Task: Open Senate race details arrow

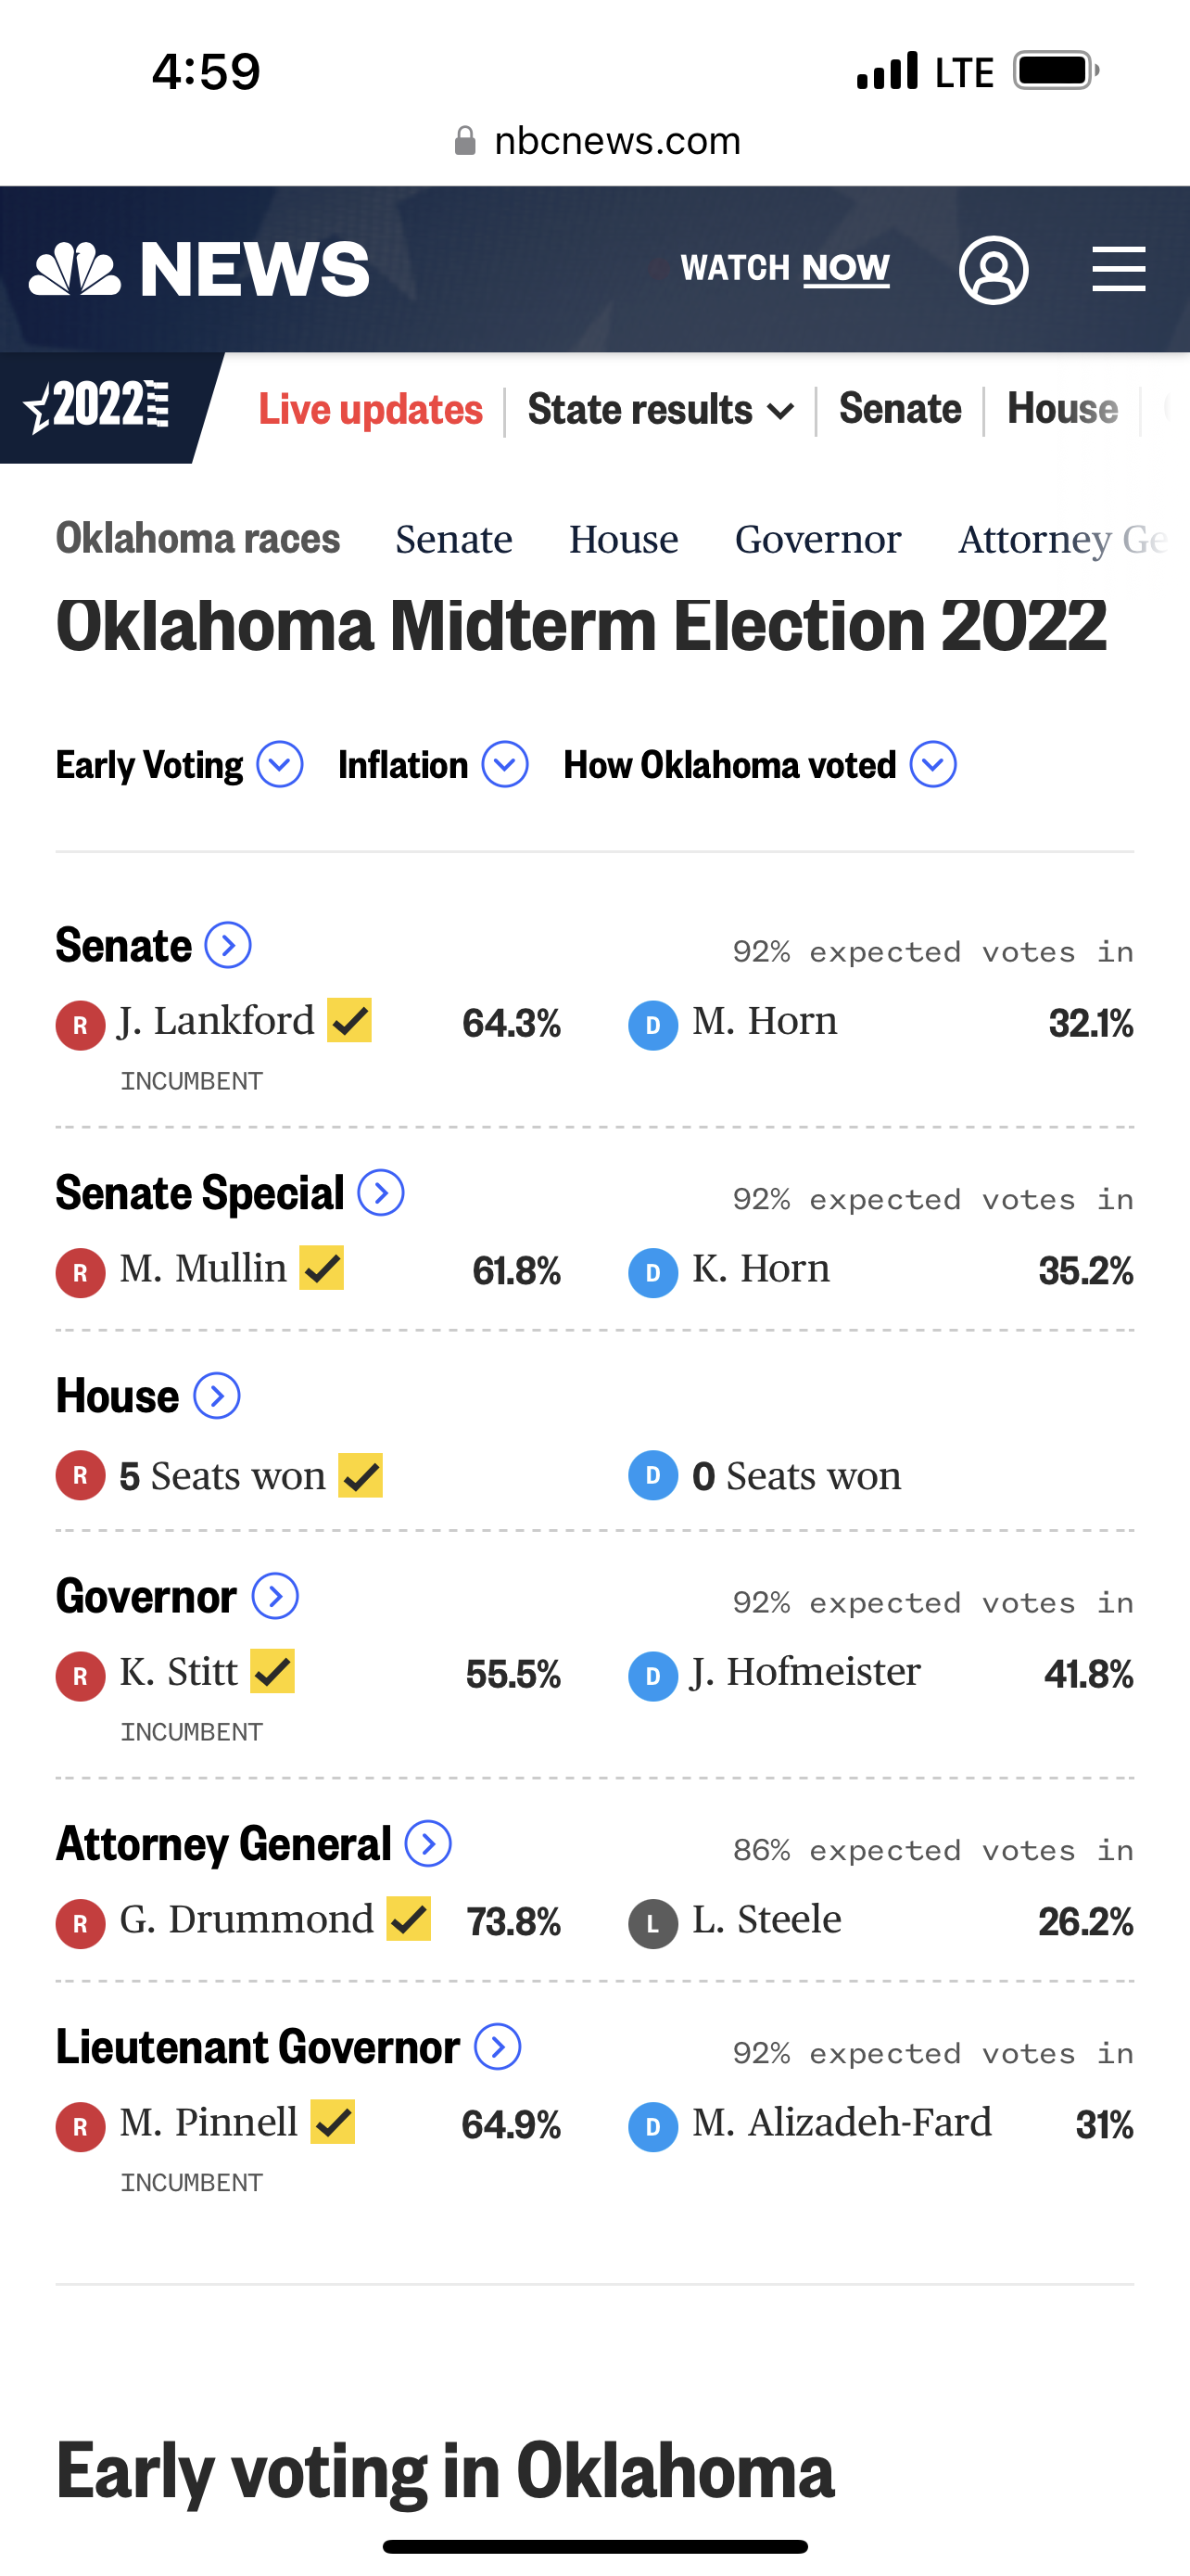Action: [x=228, y=945]
